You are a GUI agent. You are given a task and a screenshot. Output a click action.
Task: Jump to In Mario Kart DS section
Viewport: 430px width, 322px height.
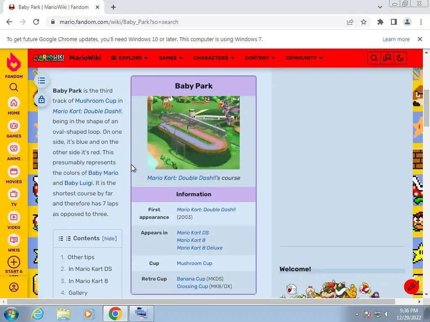click(90, 269)
